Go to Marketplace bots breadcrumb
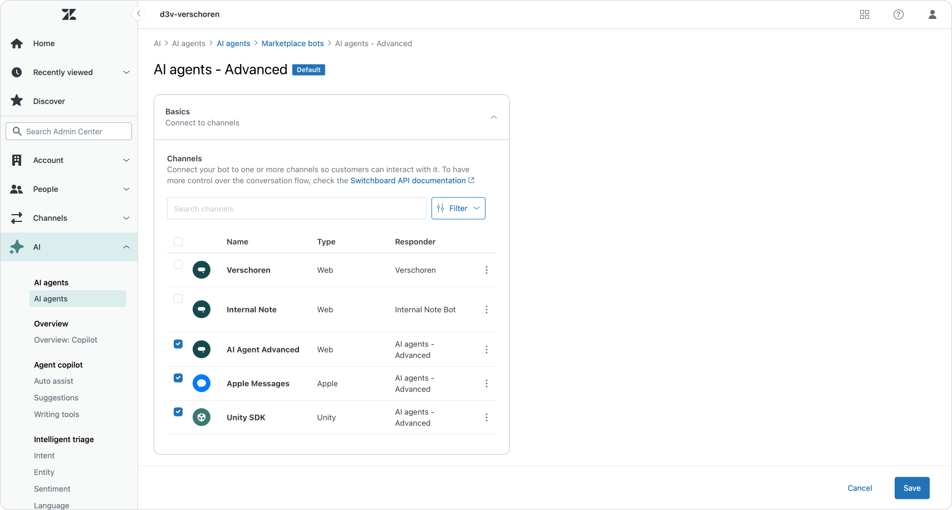 (292, 43)
